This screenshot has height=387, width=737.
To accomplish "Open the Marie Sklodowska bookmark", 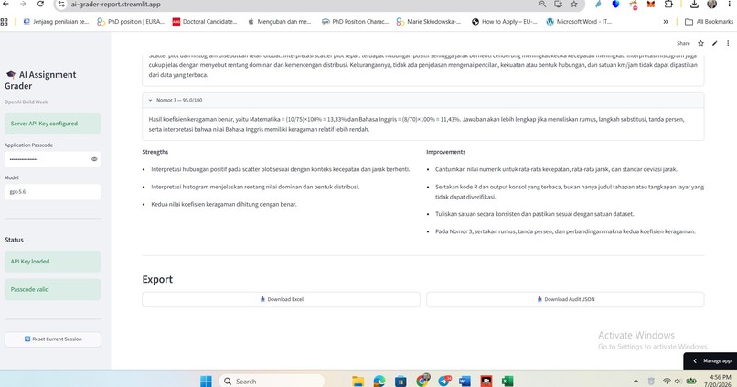I will click(429, 22).
